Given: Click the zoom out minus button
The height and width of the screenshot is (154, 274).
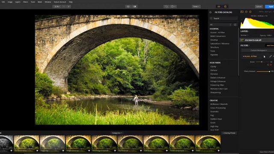Looking at the screenshot, I should pos(64,6).
